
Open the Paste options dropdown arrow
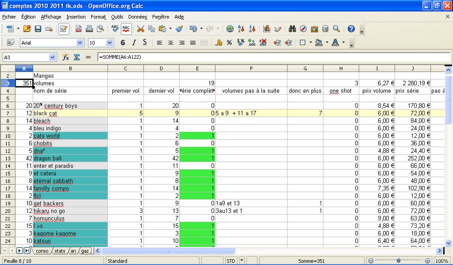170,29
